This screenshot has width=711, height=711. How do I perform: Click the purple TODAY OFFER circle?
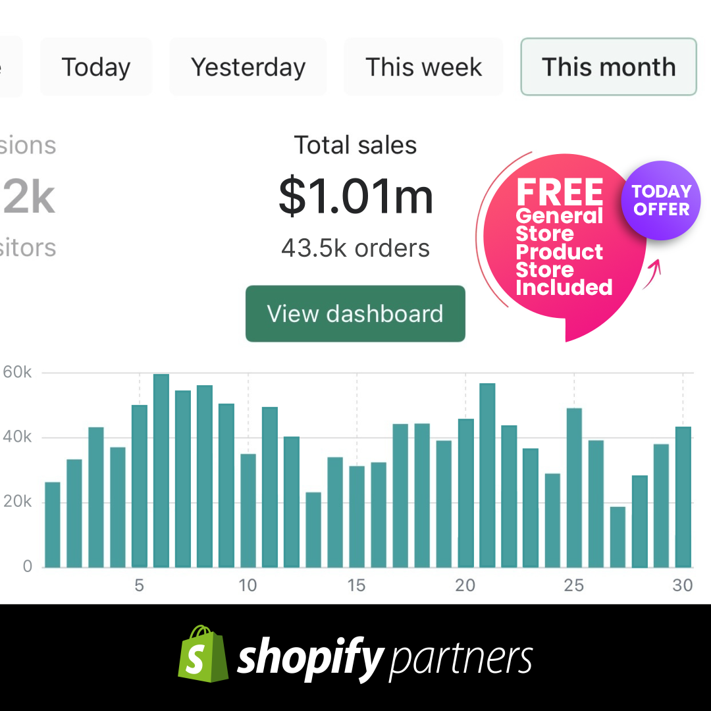[660, 199]
